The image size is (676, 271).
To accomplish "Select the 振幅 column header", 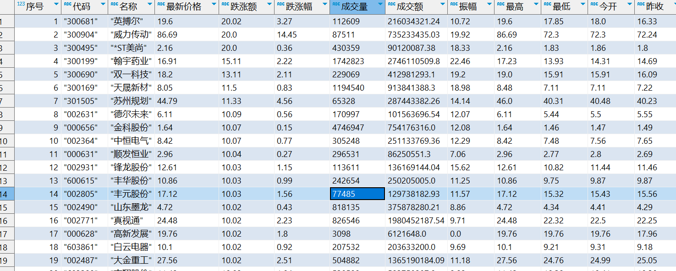I will coord(471,7).
